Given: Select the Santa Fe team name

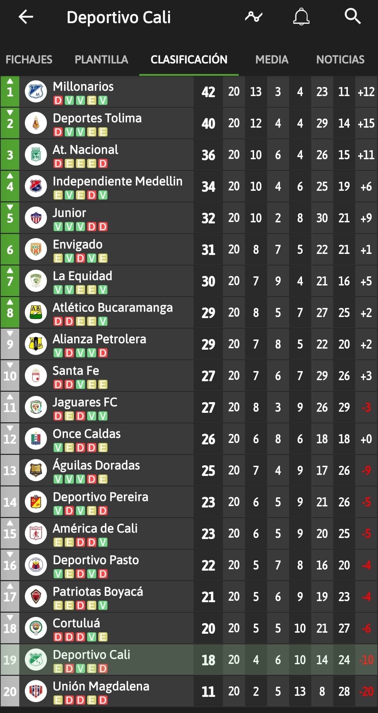Looking at the screenshot, I should [76, 371].
